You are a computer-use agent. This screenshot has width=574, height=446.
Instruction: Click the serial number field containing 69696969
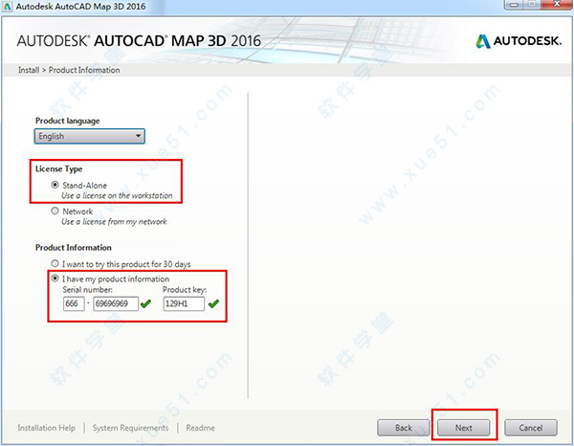pos(116,303)
